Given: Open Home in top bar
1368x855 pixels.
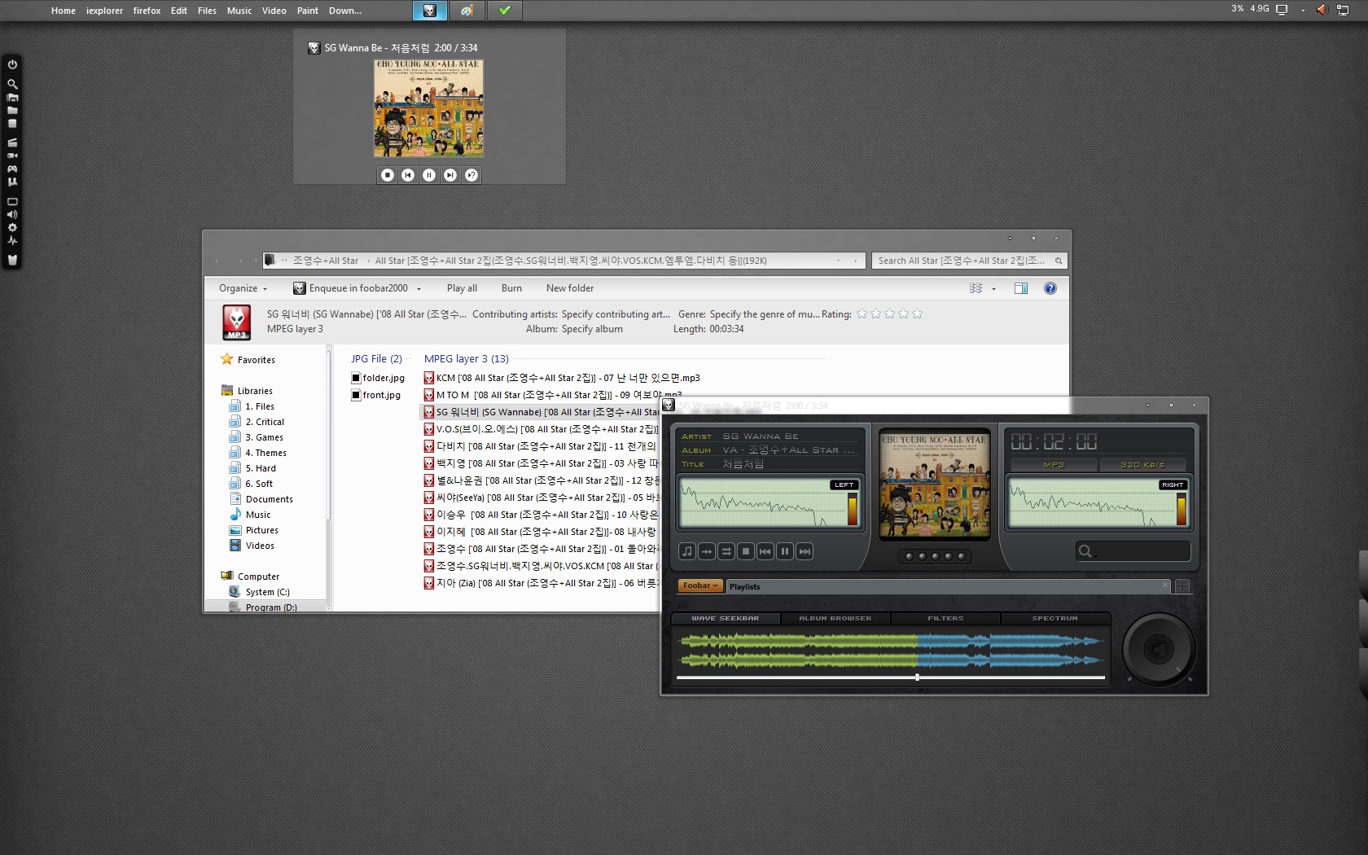Looking at the screenshot, I should [x=63, y=11].
